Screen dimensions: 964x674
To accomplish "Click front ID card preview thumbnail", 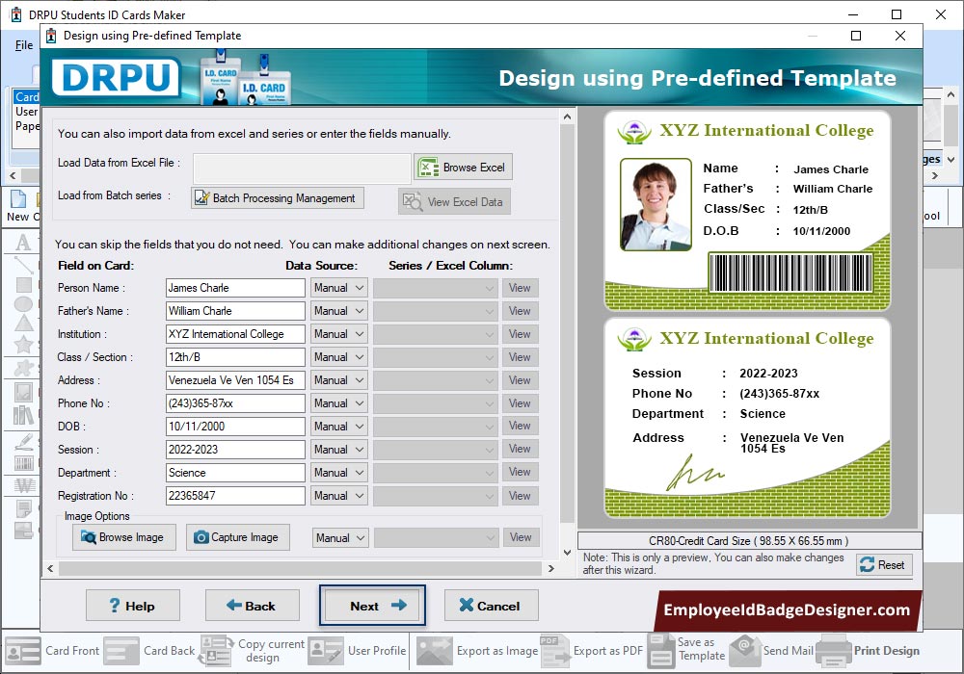I will [747, 211].
